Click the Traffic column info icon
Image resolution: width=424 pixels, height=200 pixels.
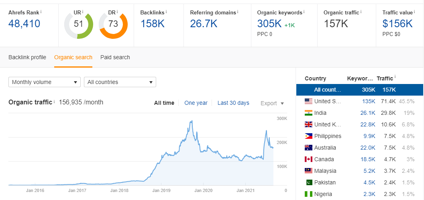pyautogui.click(x=395, y=77)
